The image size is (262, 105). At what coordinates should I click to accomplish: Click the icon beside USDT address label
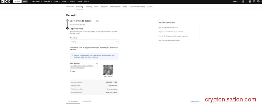[x=97, y=63]
